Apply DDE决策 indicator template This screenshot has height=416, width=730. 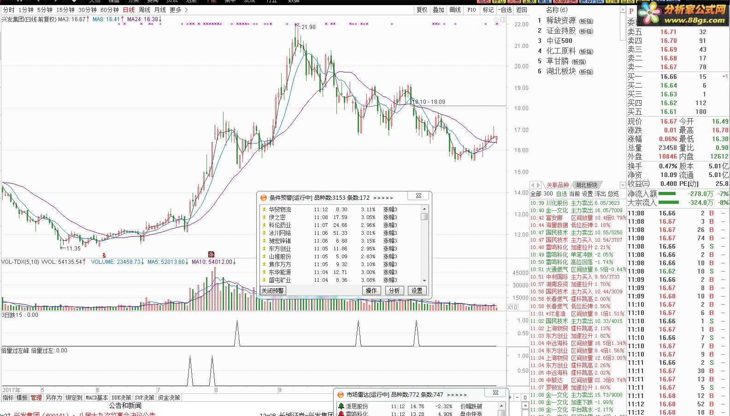pyautogui.click(x=122, y=398)
